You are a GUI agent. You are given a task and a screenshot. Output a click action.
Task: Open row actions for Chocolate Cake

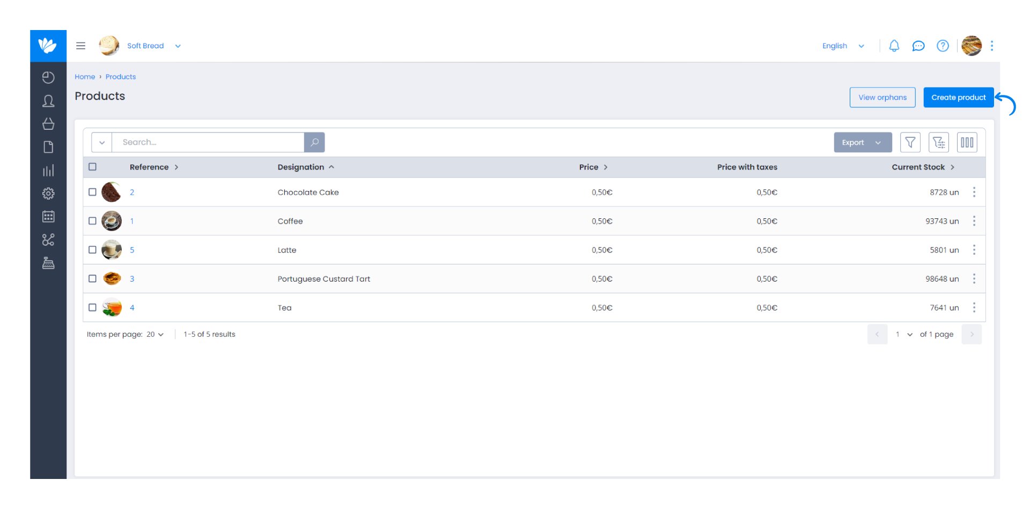pyautogui.click(x=974, y=192)
